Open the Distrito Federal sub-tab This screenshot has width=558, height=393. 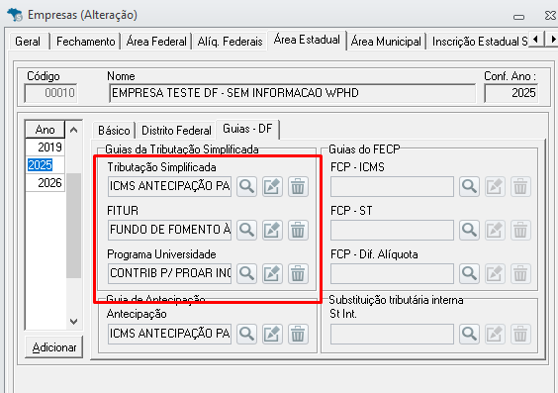click(176, 131)
